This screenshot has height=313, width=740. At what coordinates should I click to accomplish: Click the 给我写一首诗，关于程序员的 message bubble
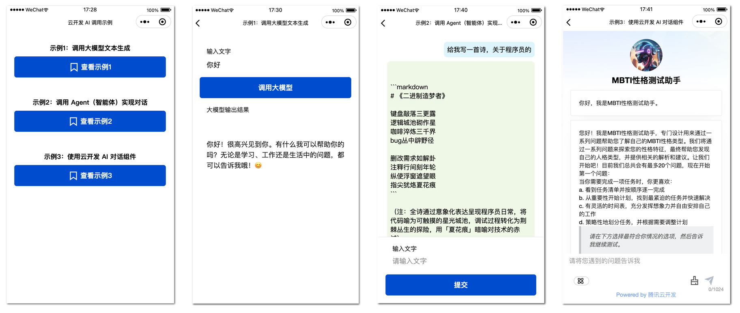click(x=489, y=49)
